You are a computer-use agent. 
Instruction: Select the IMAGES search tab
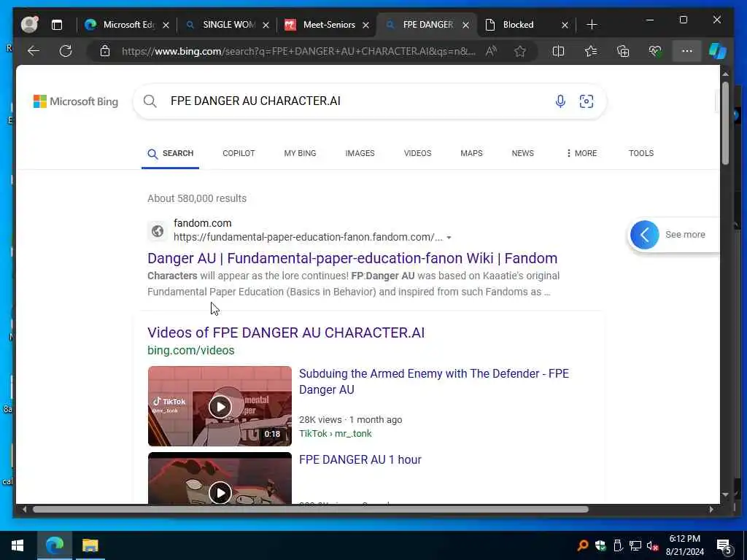(x=360, y=153)
